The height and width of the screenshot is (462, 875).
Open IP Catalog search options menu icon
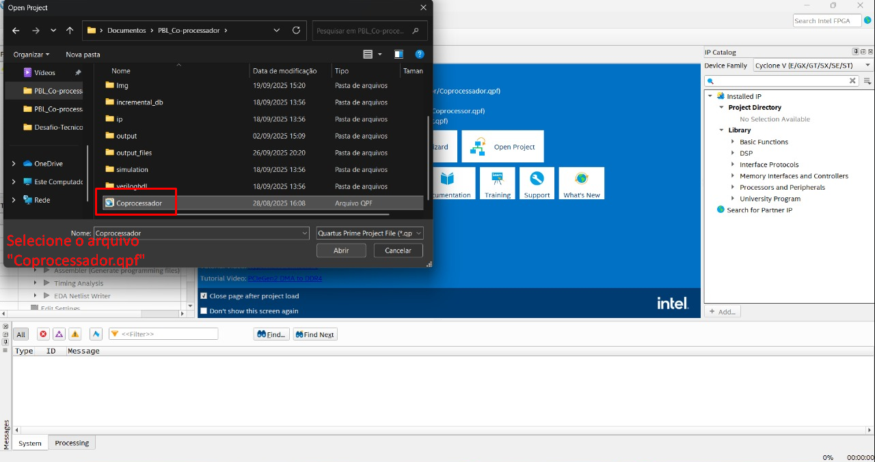867,81
